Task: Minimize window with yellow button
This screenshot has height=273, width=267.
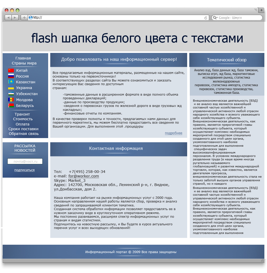Action: click(x=12, y=10)
